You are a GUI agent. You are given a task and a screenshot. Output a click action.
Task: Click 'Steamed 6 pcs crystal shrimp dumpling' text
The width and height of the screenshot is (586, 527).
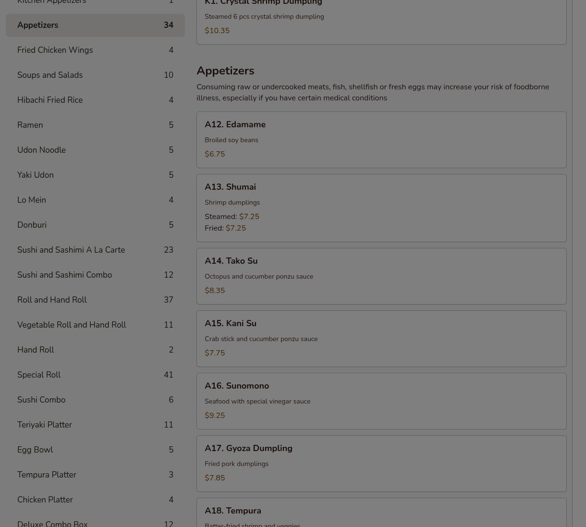pos(264,16)
